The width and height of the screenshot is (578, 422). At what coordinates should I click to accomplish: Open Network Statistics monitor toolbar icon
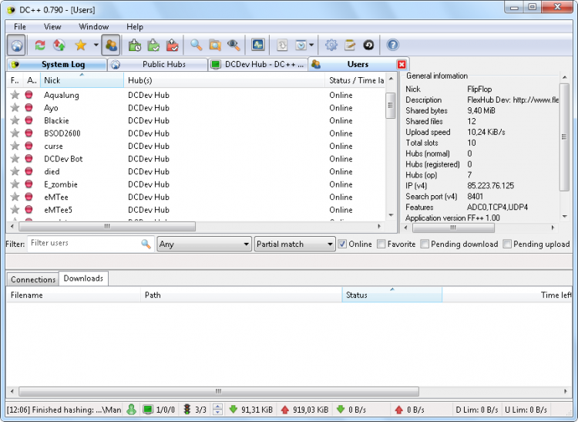[257, 45]
